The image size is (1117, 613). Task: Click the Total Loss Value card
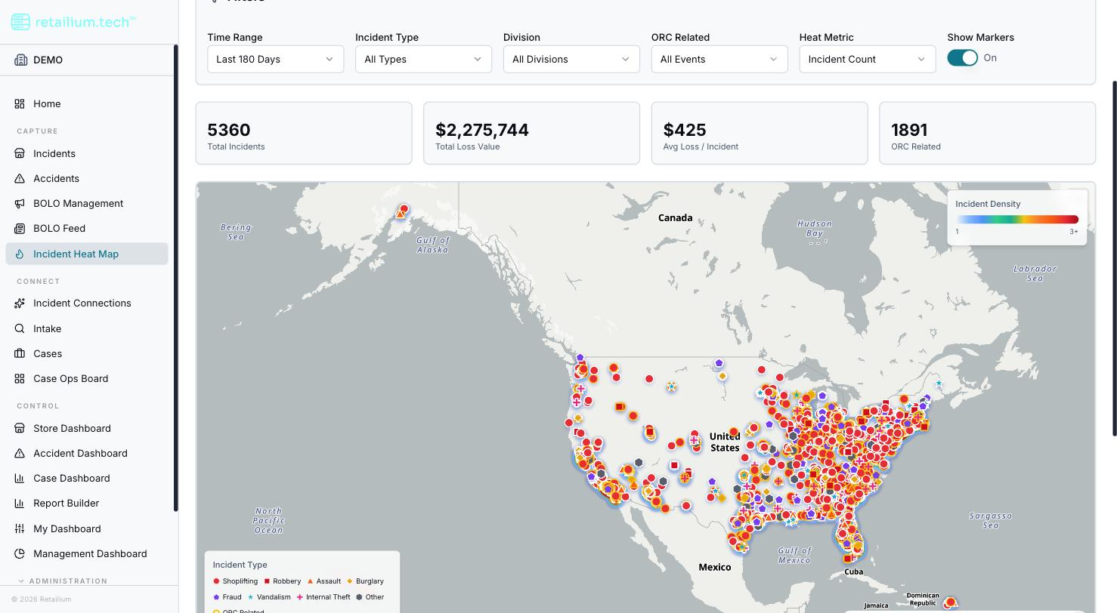(x=531, y=133)
